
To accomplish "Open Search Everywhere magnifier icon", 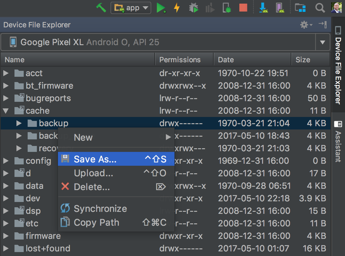I will click(x=320, y=8).
